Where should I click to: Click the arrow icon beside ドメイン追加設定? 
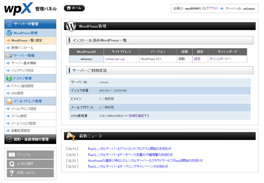[x=8, y=86]
